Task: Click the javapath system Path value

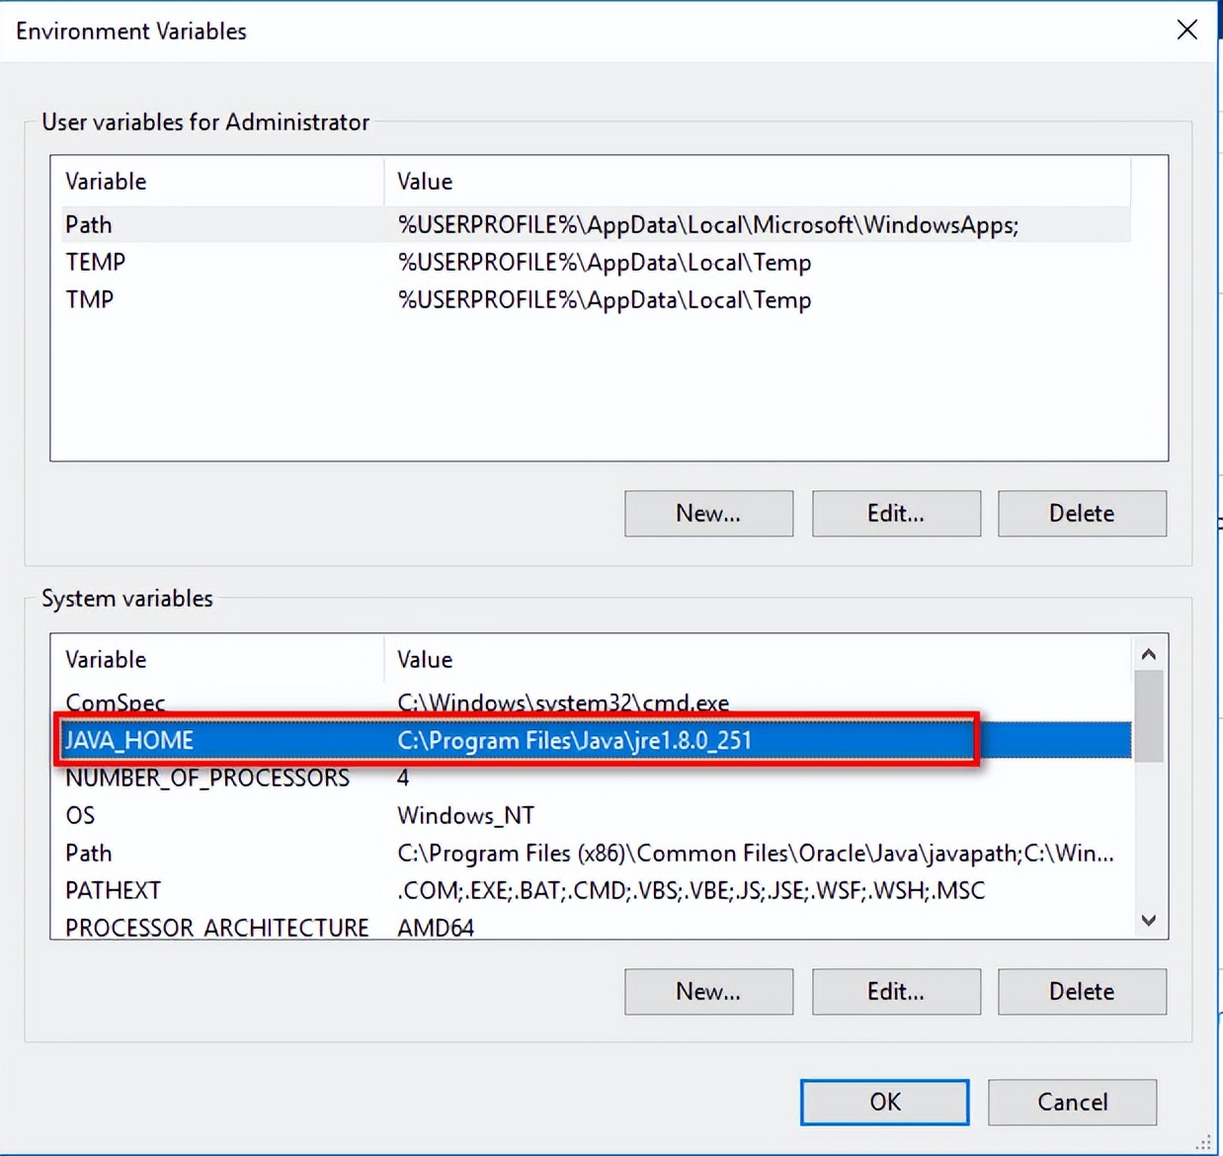Action: pos(756,853)
